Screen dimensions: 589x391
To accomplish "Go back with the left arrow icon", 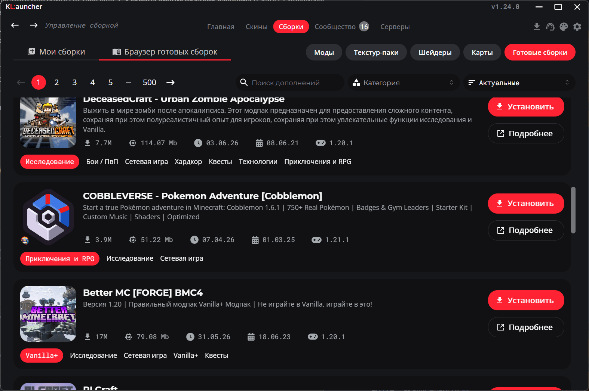I will point(15,25).
